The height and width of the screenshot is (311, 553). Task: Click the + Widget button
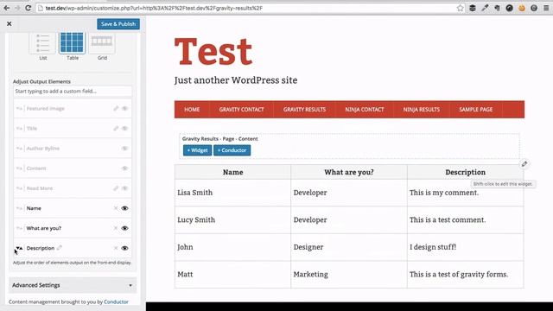[x=198, y=150]
